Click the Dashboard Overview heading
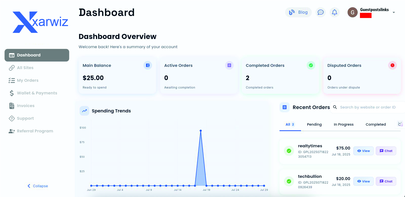 point(117,36)
